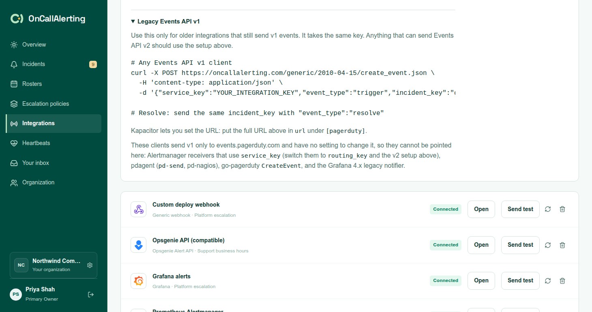The height and width of the screenshot is (312, 592).
Task: Go to Organization page
Action: [x=54, y=183]
